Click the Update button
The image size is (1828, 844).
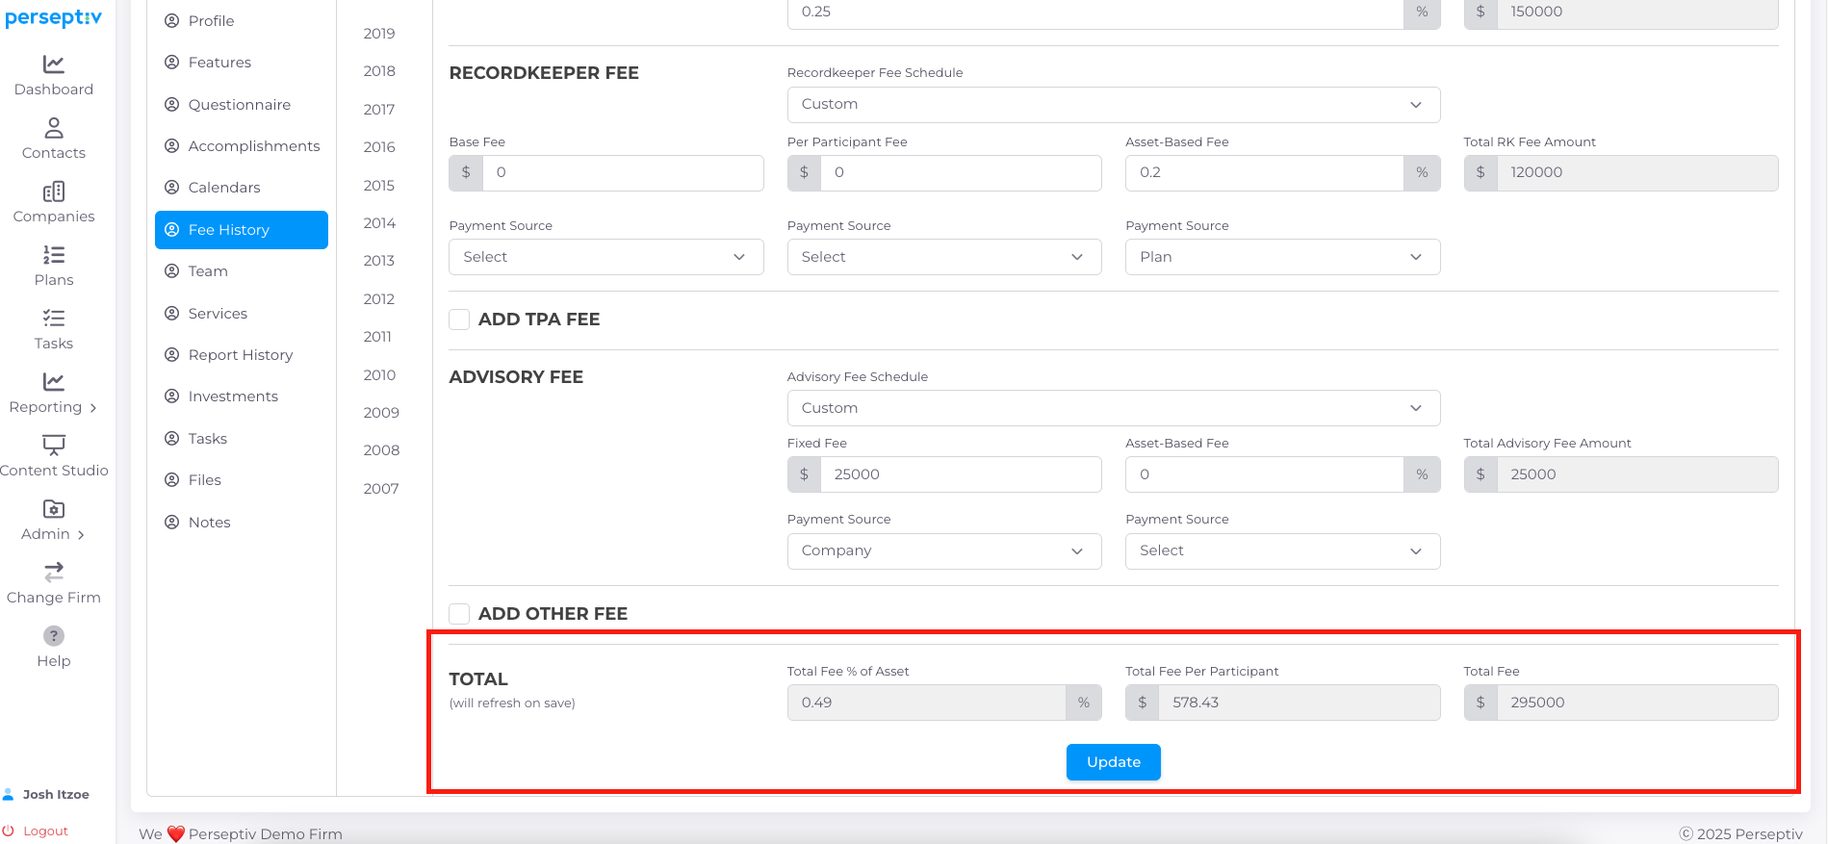(x=1114, y=762)
